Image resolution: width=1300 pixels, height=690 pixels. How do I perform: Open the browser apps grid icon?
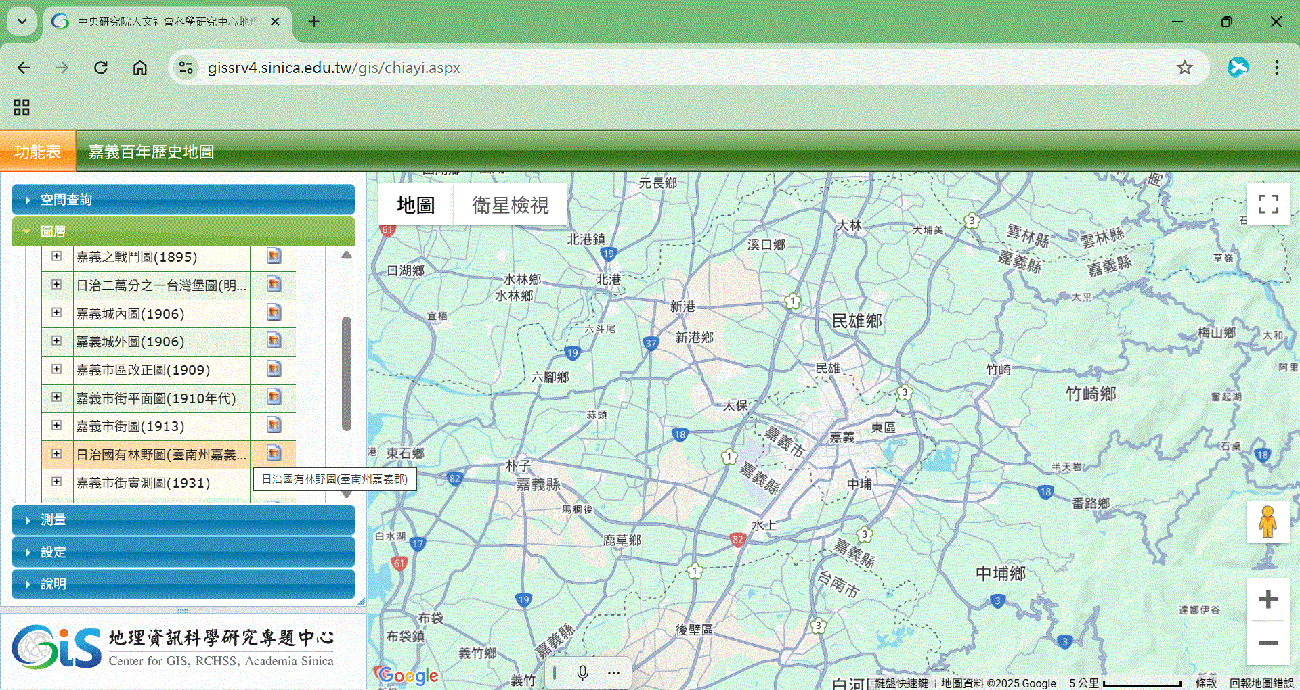(22, 108)
